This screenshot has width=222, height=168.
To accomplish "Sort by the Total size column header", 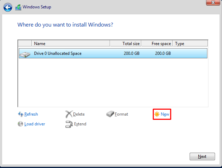I will [126, 44].
